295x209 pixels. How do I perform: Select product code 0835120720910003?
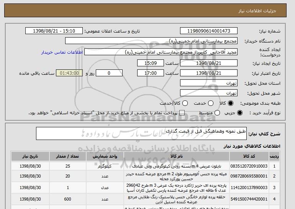(249, 166)
